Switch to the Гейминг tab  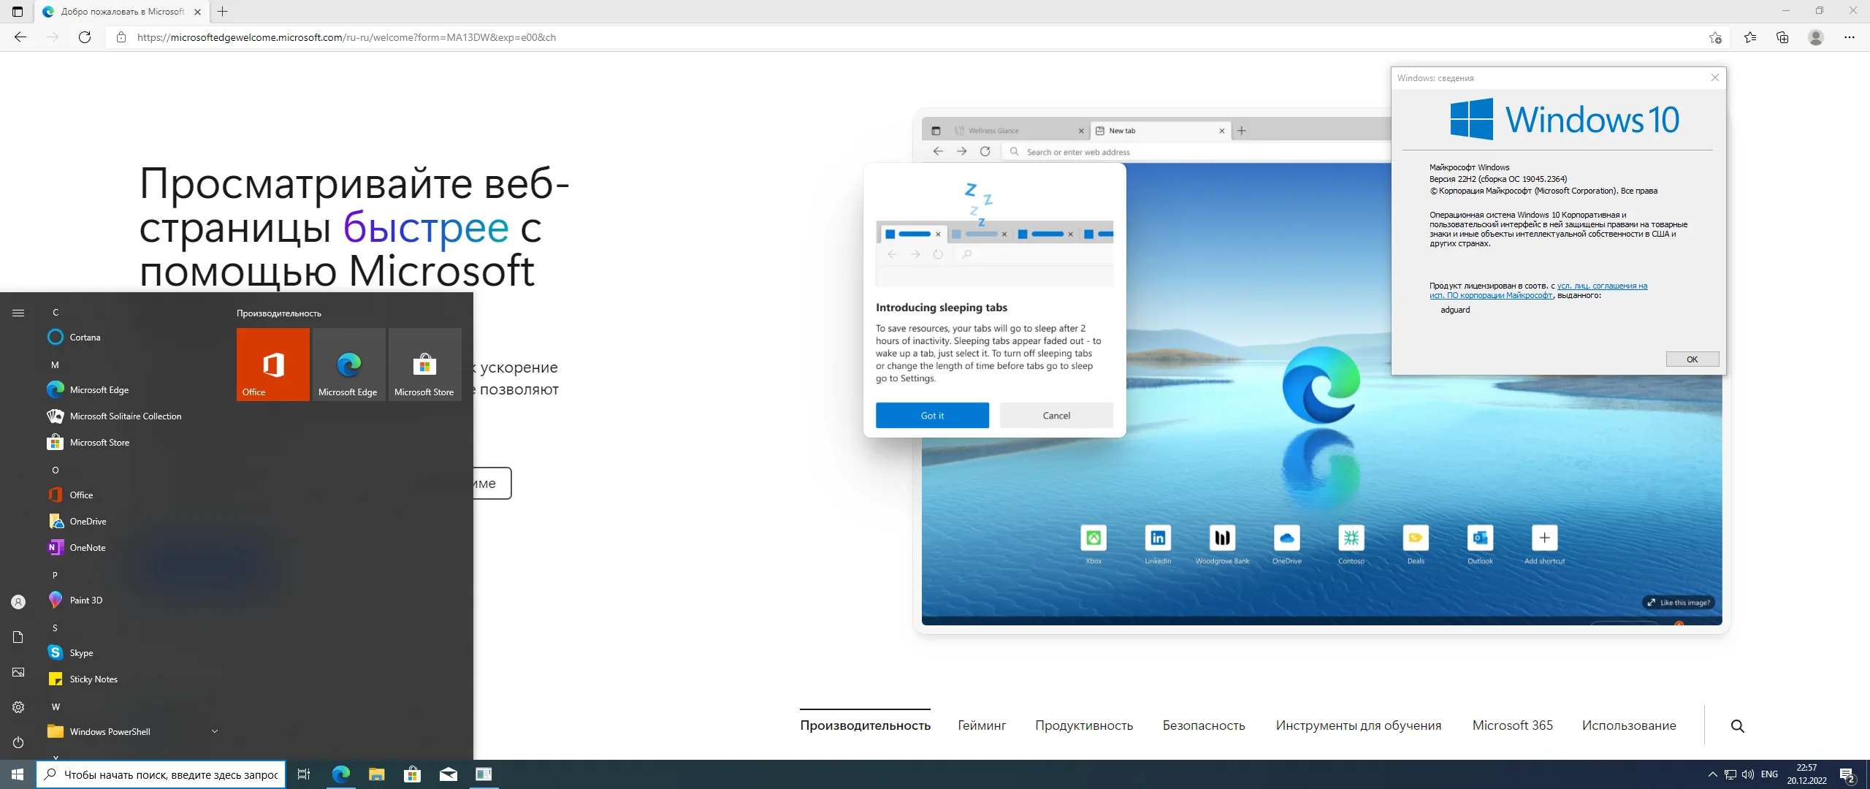(x=982, y=725)
